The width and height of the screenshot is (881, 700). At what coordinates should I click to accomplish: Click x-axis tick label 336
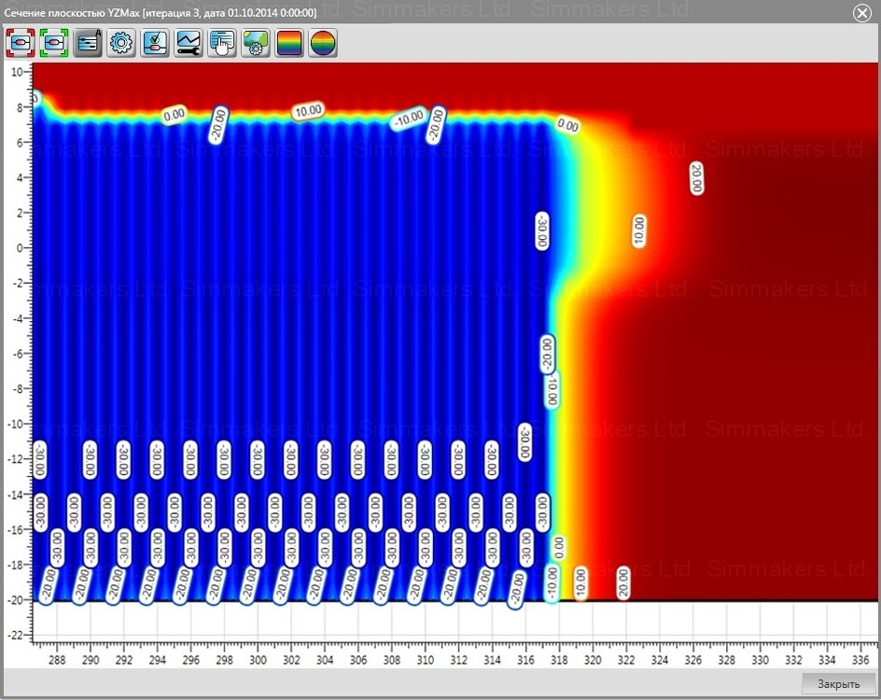pyautogui.click(x=860, y=660)
